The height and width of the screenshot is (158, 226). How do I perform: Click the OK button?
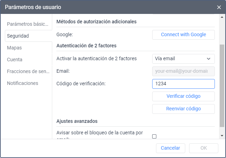pos(204,148)
